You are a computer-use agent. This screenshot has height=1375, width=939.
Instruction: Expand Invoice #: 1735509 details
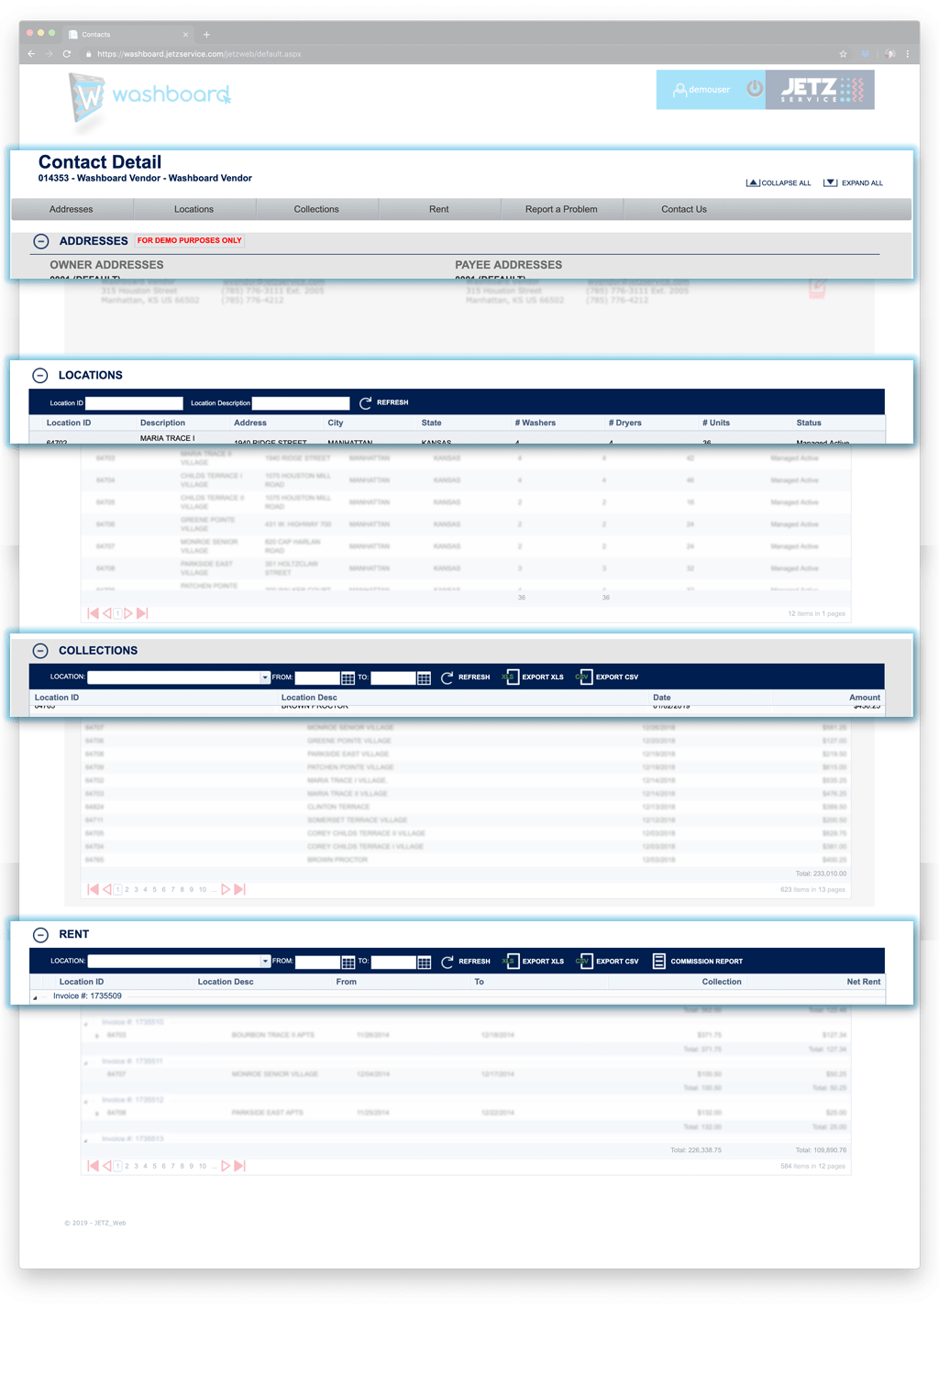click(34, 995)
